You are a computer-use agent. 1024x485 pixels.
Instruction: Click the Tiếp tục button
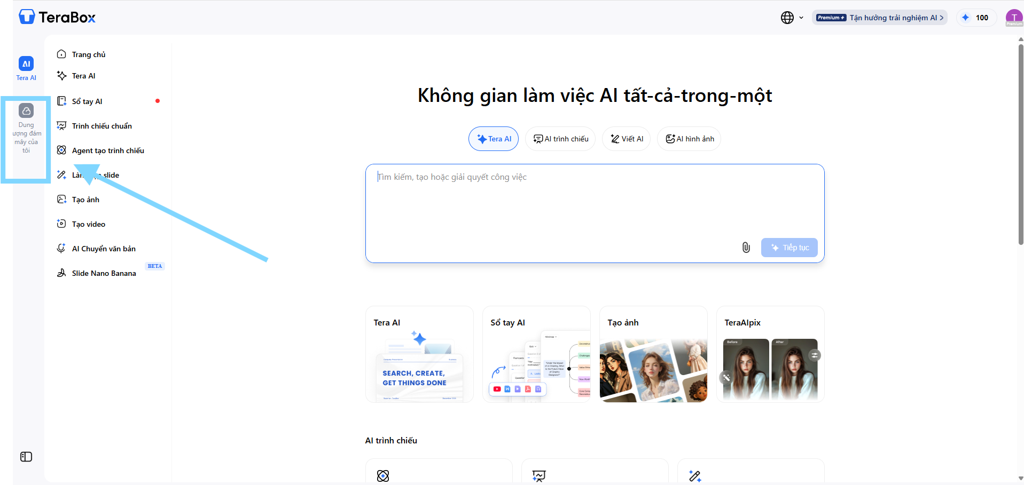coord(789,248)
